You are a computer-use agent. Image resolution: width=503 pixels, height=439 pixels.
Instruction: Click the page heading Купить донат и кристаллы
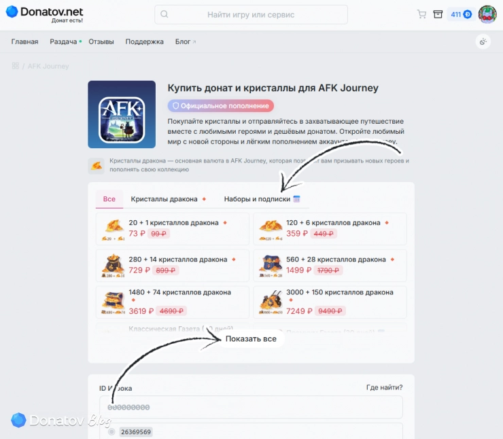coord(273,88)
